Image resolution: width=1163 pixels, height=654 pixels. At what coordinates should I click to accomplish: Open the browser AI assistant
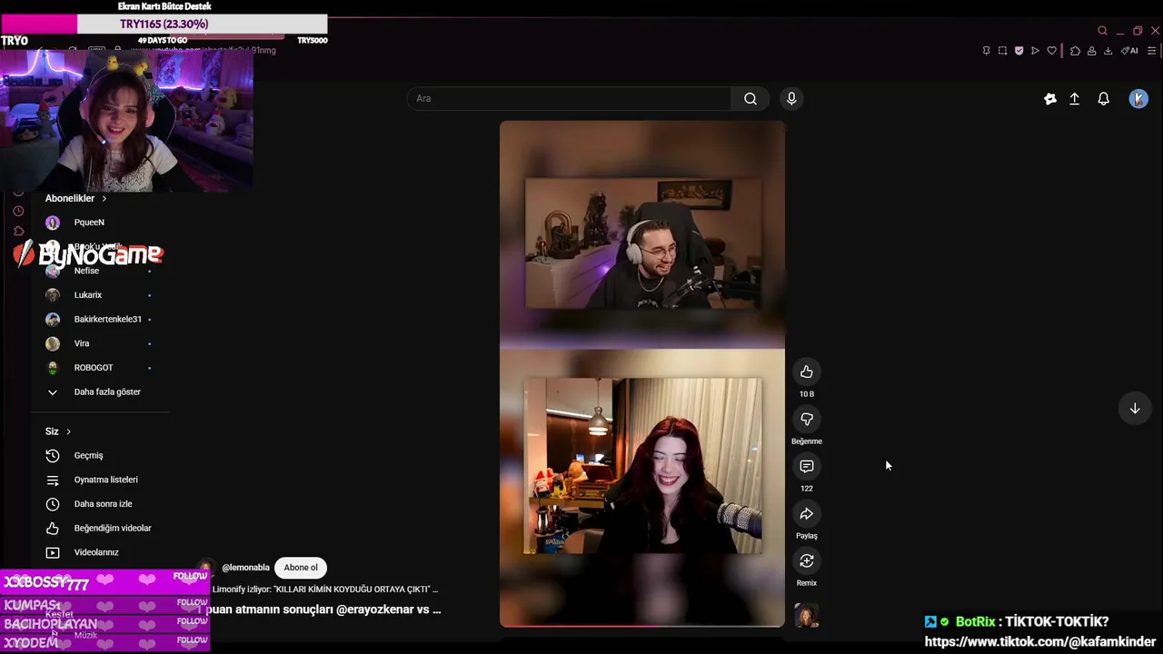pos(1129,51)
